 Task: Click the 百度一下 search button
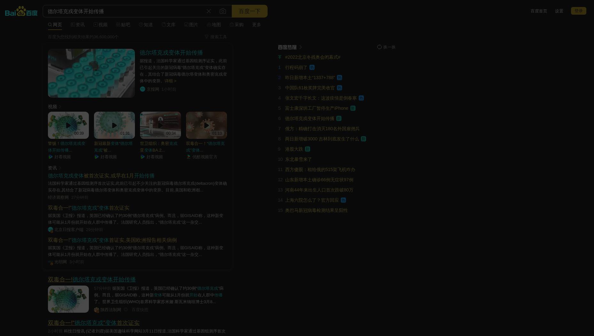[249, 11]
